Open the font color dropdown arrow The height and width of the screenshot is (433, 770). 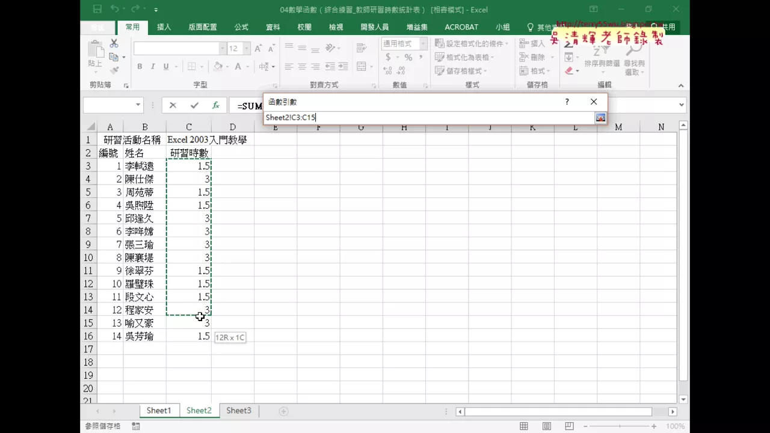pyautogui.click(x=247, y=67)
